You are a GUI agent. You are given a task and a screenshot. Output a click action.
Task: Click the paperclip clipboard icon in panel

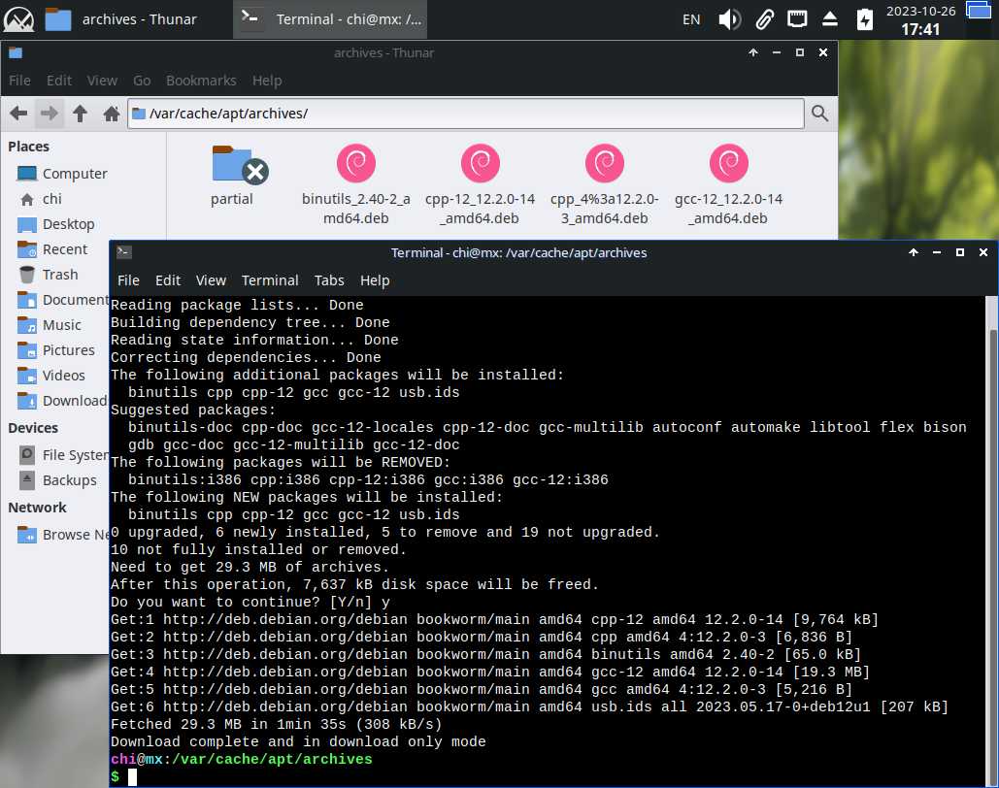764,19
